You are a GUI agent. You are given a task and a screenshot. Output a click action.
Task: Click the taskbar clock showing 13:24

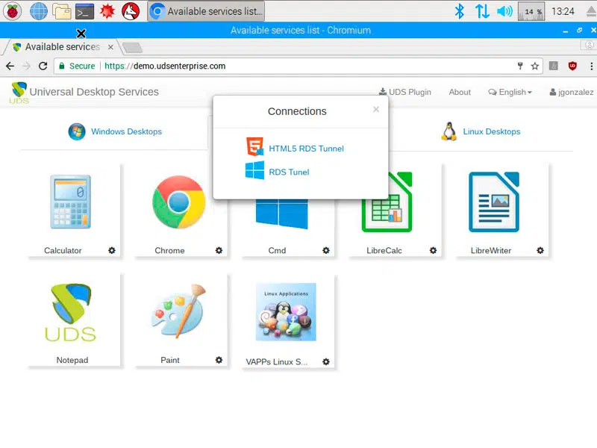coord(563,11)
